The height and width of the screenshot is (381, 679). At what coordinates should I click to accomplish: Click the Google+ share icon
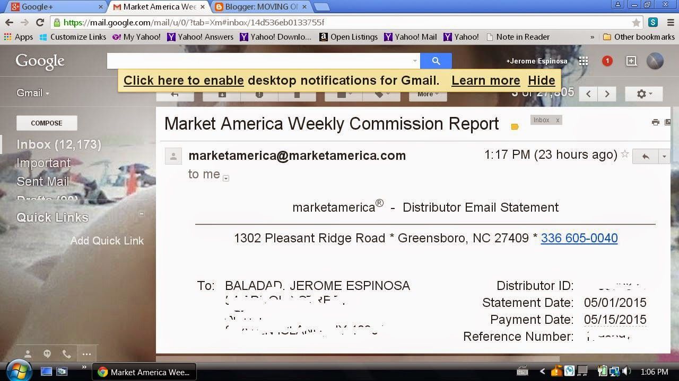[x=631, y=61]
